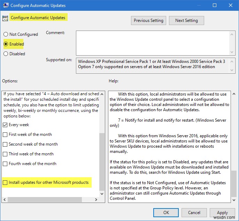The image size is (239, 221).
Task: Minimize the Configure Automatic Updates window
Action: pyautogui.click(x=199, y=5)
